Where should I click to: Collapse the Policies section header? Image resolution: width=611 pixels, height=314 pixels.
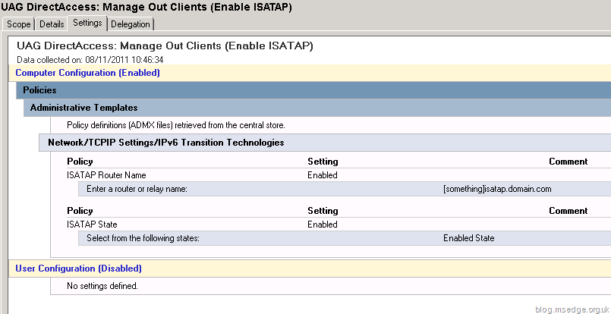tap(39, 90)
